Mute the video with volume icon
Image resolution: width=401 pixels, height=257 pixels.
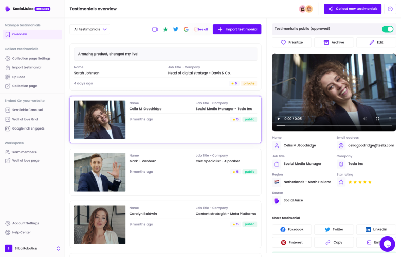pos(365,119)
